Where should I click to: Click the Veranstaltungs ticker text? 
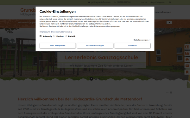click(x=27, y=23)
